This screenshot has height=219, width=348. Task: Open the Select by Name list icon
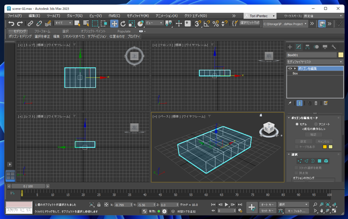86,23
